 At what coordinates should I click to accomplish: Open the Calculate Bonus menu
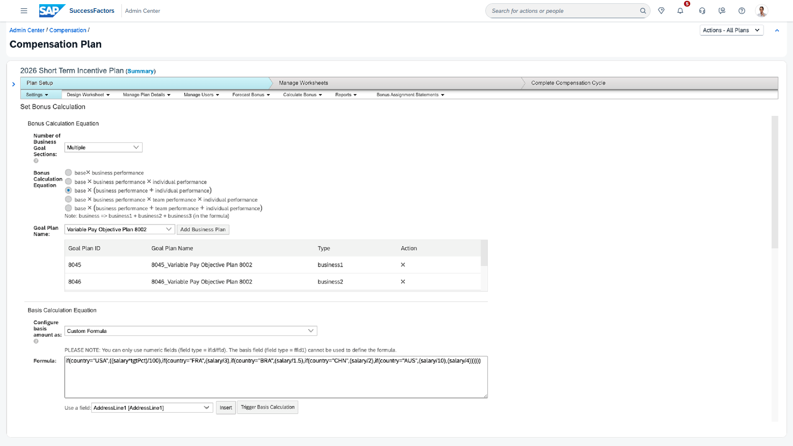[x=302, y=95]
